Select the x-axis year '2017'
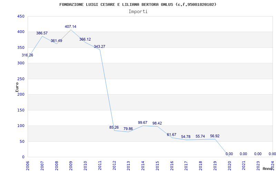 186,166
